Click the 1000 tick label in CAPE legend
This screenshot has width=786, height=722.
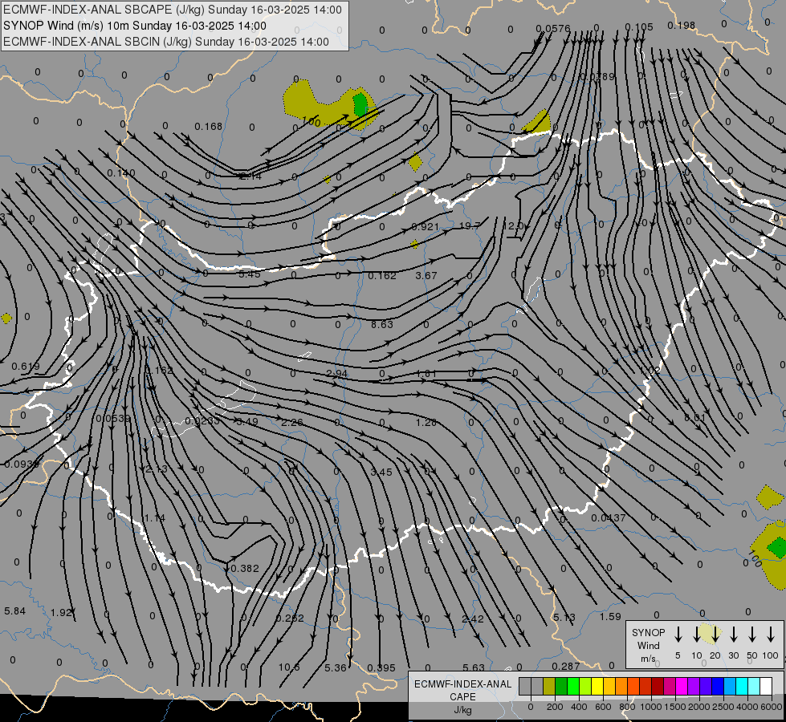[650, 707]
